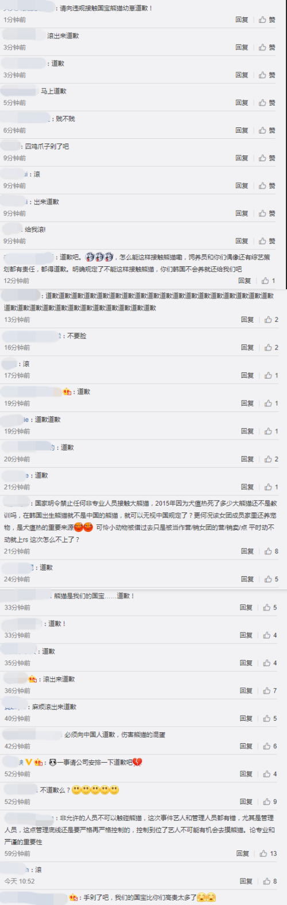Like the '马上道歉' comment
287x905 pixels.
pyautogui.click(x=267, y=103)
